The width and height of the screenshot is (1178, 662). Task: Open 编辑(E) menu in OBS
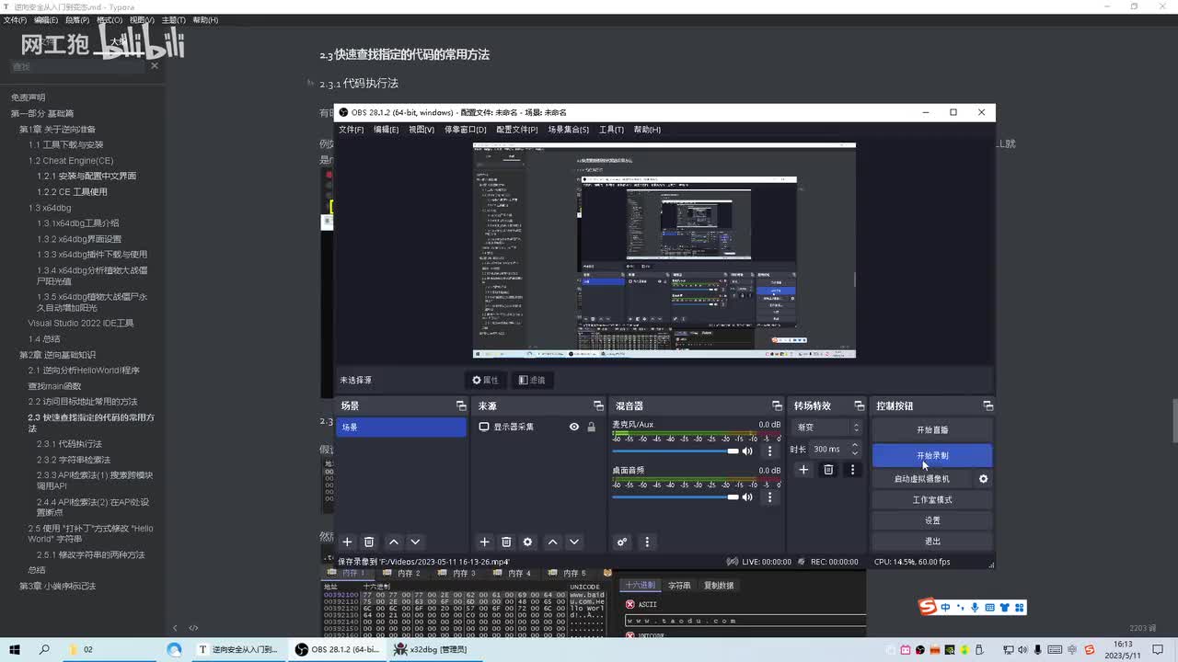[386, 130]
